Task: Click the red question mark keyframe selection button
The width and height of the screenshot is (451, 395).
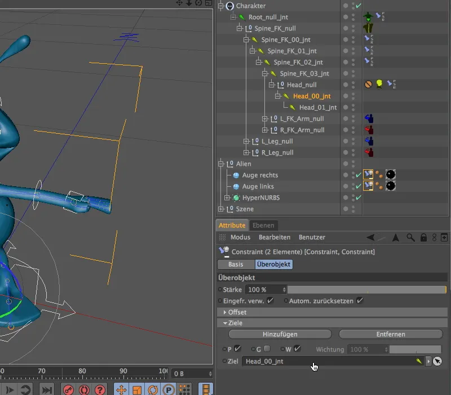Action: tap(100, 389)
